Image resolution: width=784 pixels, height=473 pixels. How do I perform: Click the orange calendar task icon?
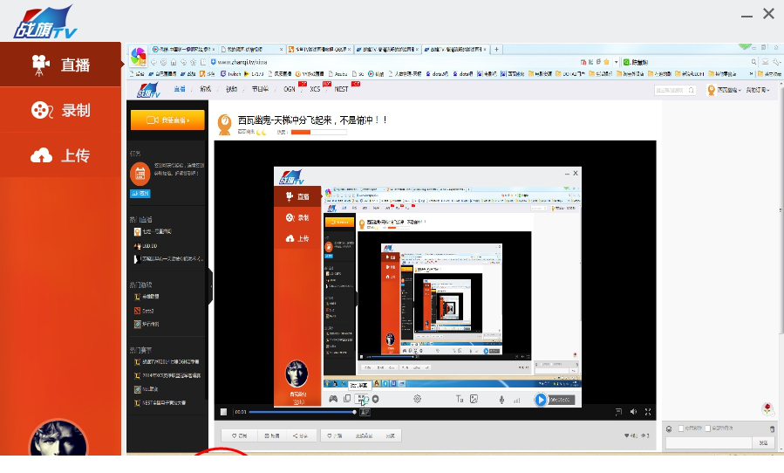[x=140, y=173]
